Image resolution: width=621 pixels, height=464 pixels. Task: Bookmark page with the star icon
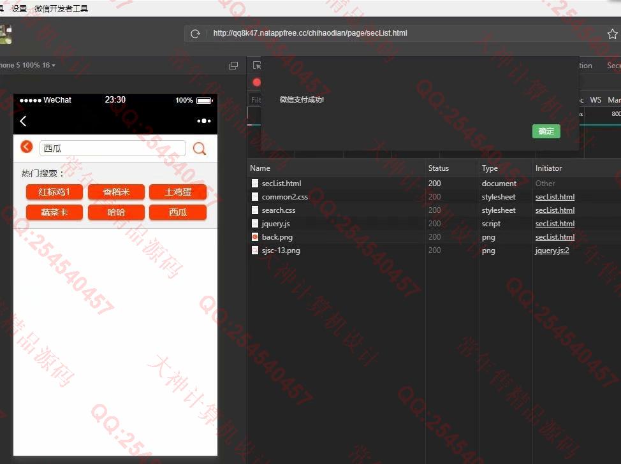click(x=612, y=34)
